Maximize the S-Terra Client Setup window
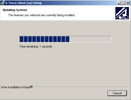Viewport: 131px width, 100px height. pos(123,3)
